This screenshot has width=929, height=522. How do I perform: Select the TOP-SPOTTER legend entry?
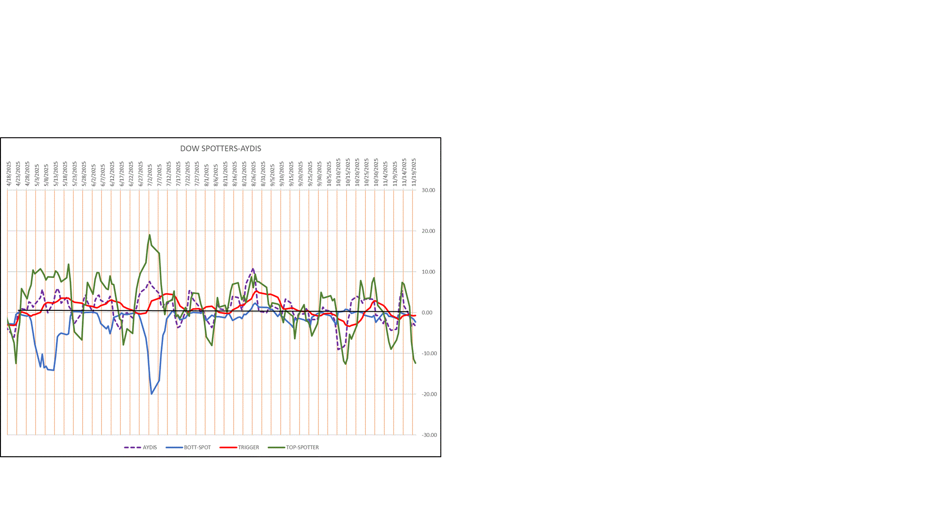(302, 448)
